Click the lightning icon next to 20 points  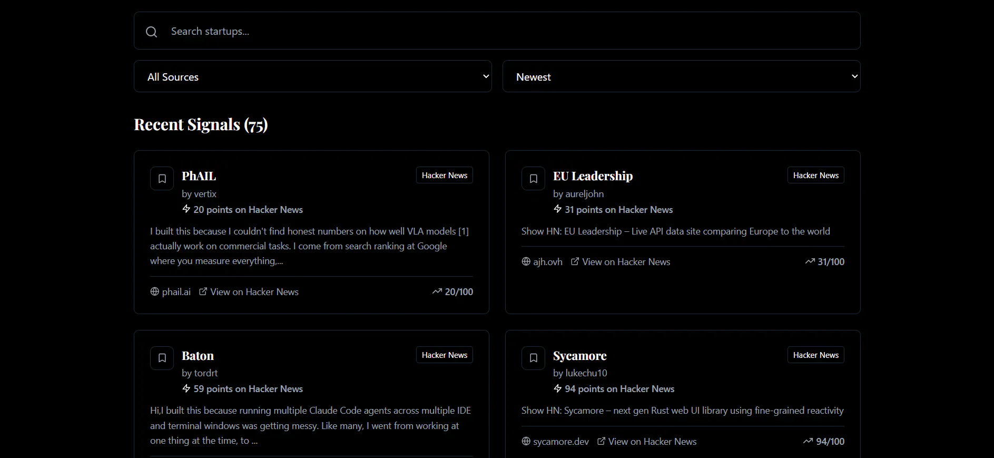click(186, 209)
